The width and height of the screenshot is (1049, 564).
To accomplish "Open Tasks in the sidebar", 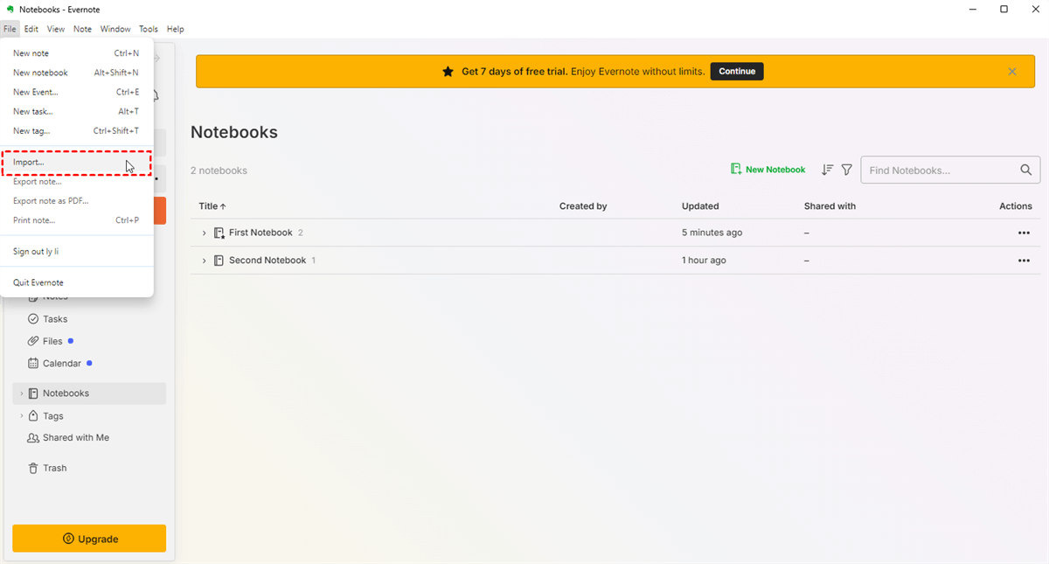I will coord(55,319).
